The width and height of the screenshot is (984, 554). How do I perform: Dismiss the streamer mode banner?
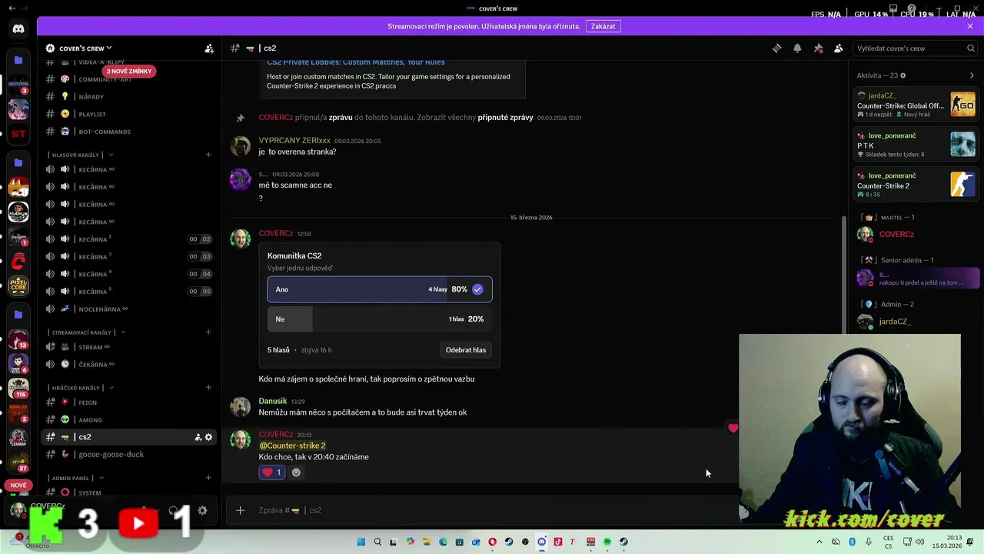pyautogui.click(x=970, y=26)
